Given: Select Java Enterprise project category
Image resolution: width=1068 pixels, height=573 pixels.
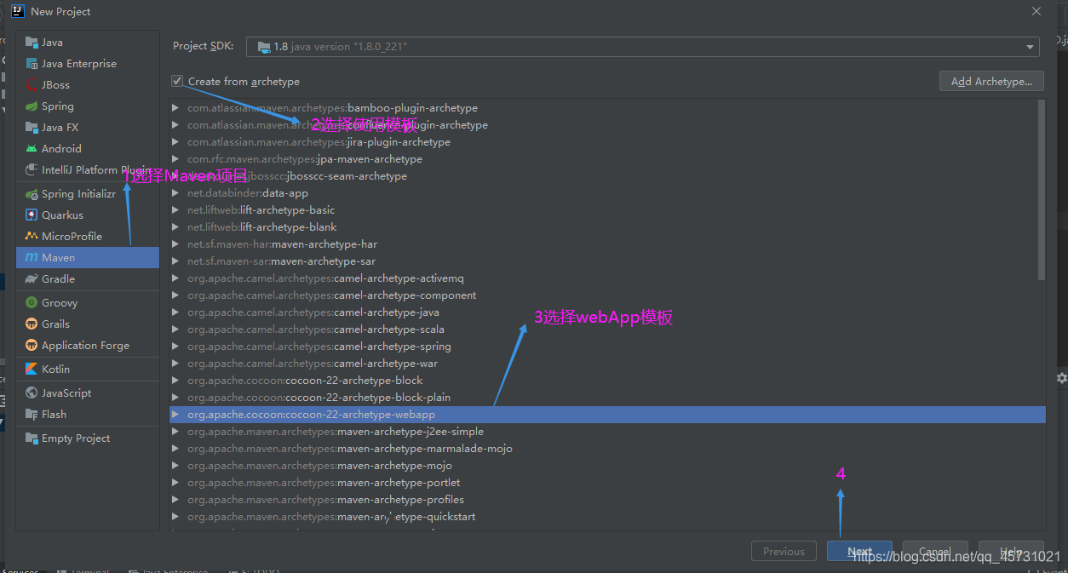Looking at the screenshot, I should tap(88, 64).
